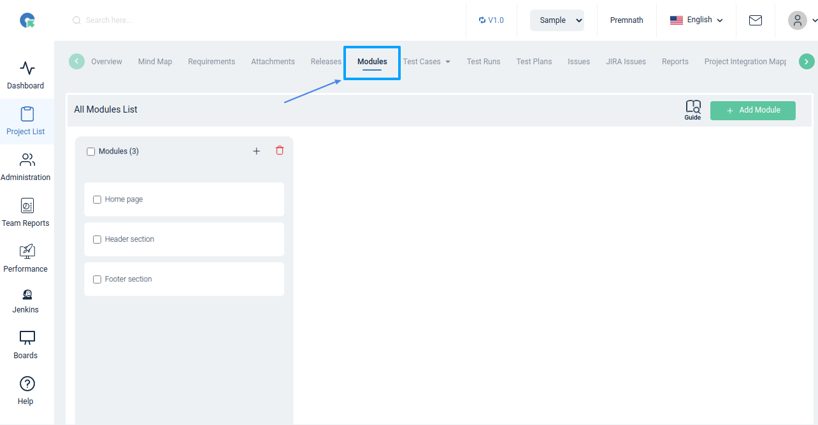
Task: Switch to the Releases tab
Action: [326, 62]
